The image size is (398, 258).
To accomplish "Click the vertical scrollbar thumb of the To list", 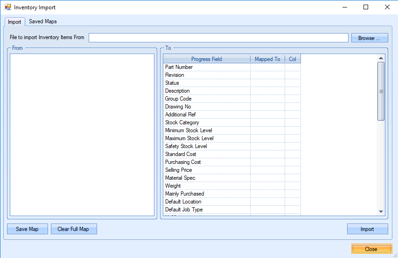I will (x=381, y=91).
